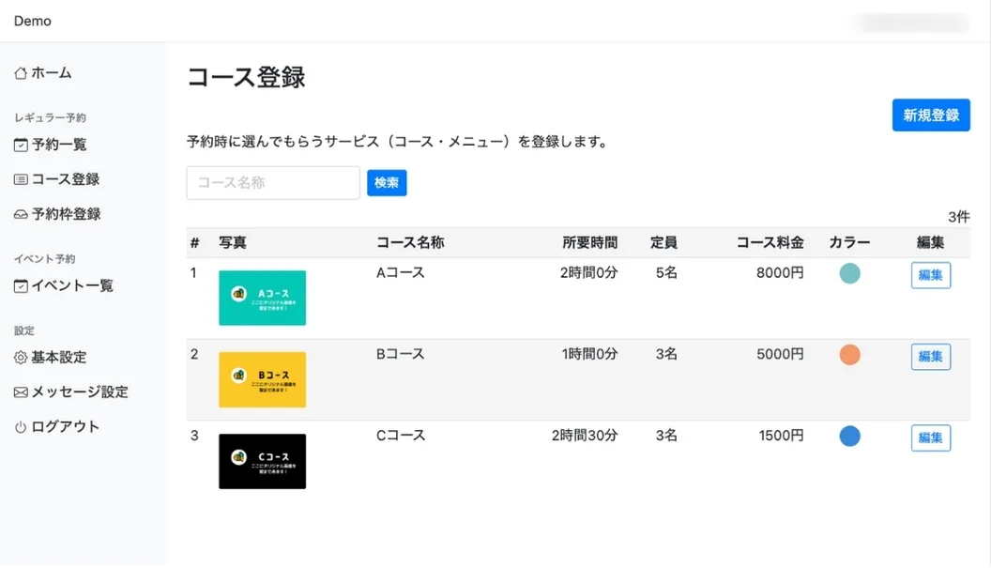Click the envelope icon for メッセージ設定
The height and width of the screenshot is (568, 991).
click(21, 392)
